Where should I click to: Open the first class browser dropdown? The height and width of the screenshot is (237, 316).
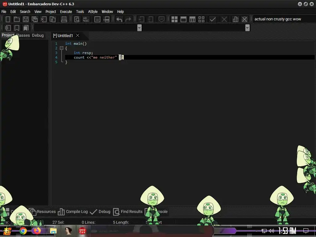(x=139, y=28)
